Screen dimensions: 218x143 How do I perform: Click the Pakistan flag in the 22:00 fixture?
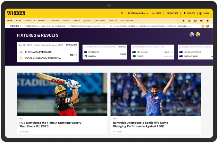(x=86, y=56)
